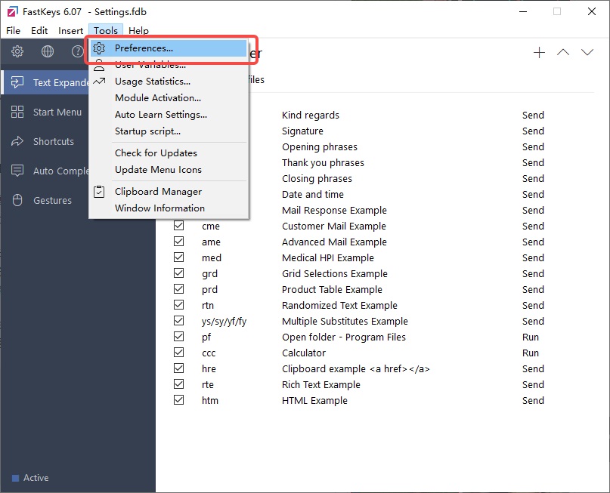Viewport: 610px width, 493px height.
Task: Click the Usage Statistics chart icon
Action: tap(99, 82)
